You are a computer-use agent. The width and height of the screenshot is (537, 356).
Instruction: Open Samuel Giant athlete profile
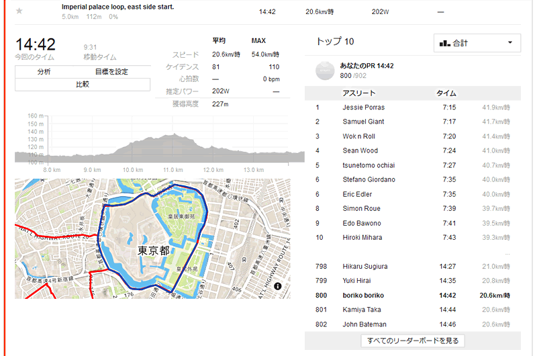click(363, 122)
